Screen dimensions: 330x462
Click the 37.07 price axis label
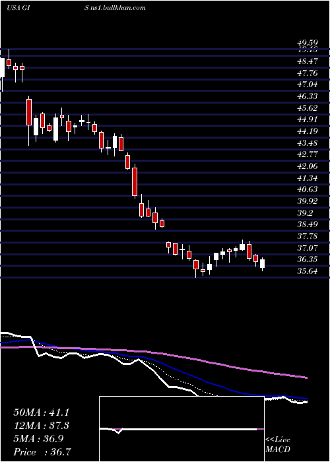pos(308,248)
